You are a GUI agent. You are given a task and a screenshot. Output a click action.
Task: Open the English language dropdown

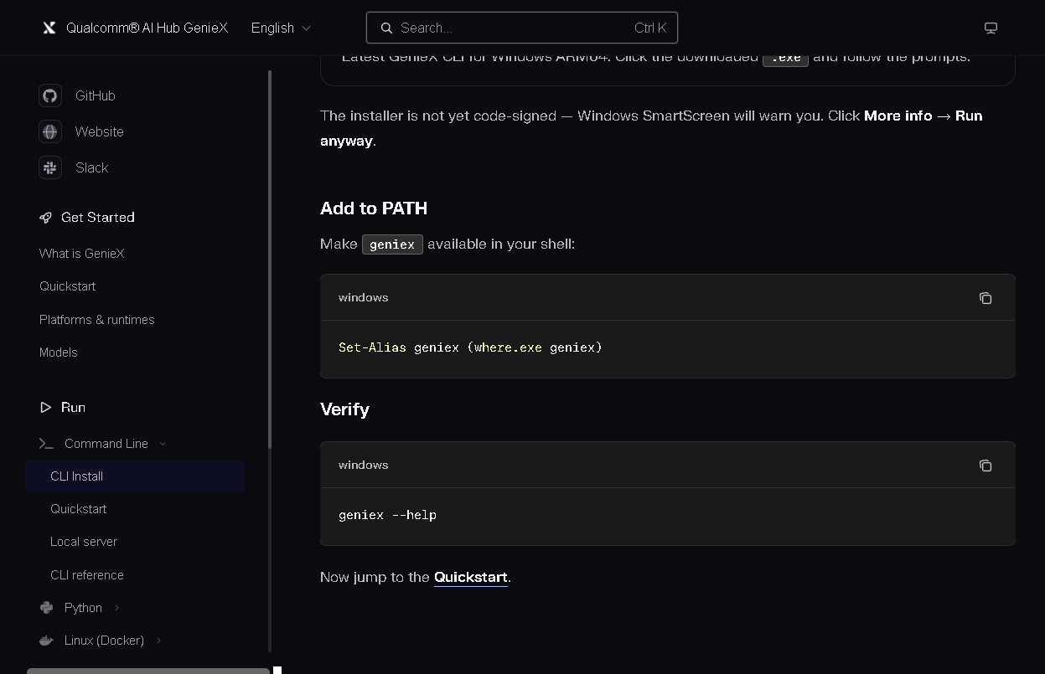(281, 28)
